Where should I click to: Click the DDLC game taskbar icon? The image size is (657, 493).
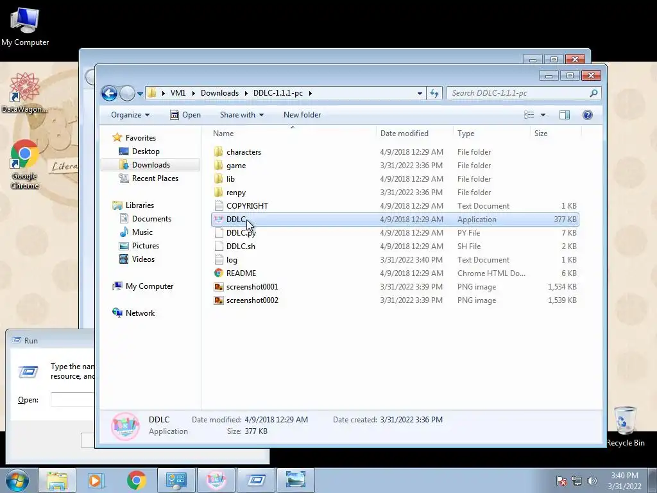(216, 480)
